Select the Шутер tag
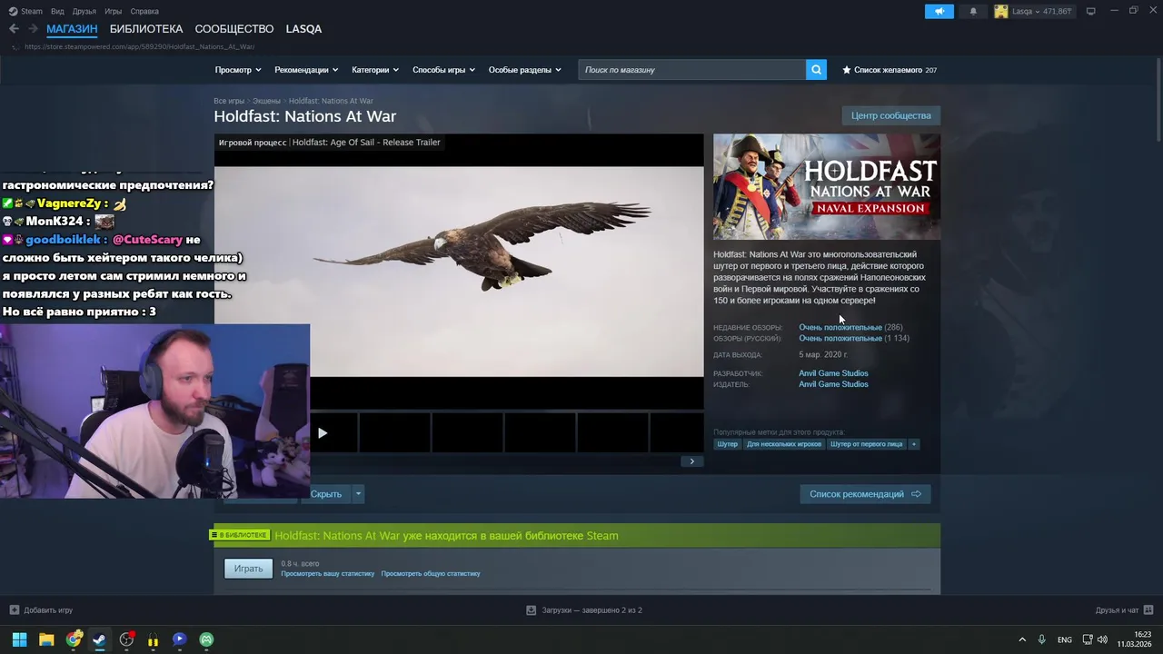The width and height of the screenshot is (1163, 654). [x=727, y=444]
